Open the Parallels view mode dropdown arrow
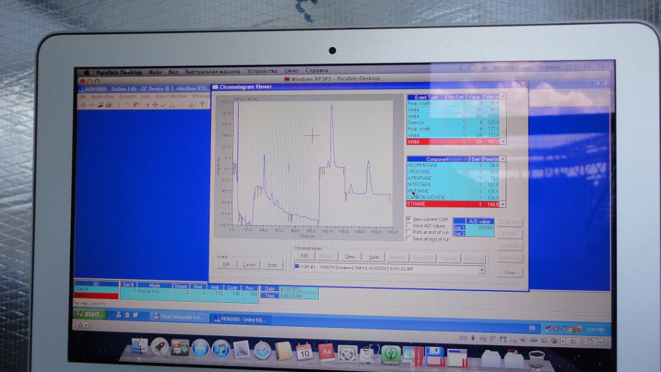This screenshot has height=372, width=661. pos(600,342)
